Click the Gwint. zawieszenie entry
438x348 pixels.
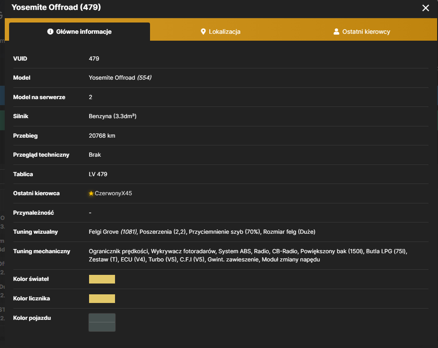[x=233, y=259]
